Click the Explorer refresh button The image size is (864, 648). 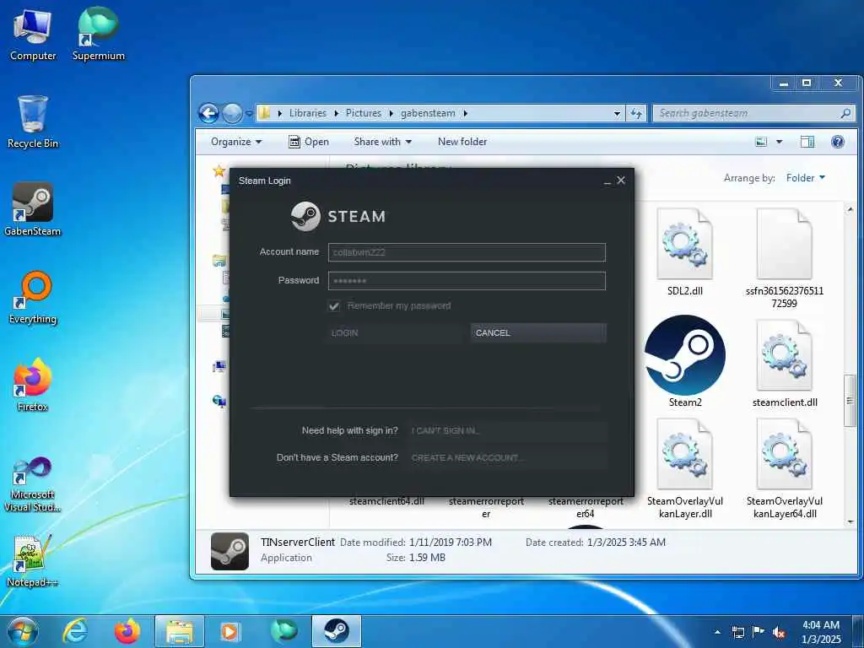636,113
